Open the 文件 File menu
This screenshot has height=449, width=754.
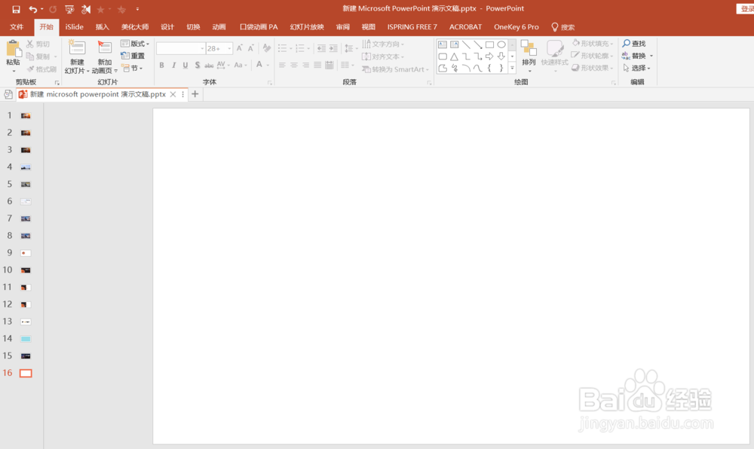(x=17, y=27)
